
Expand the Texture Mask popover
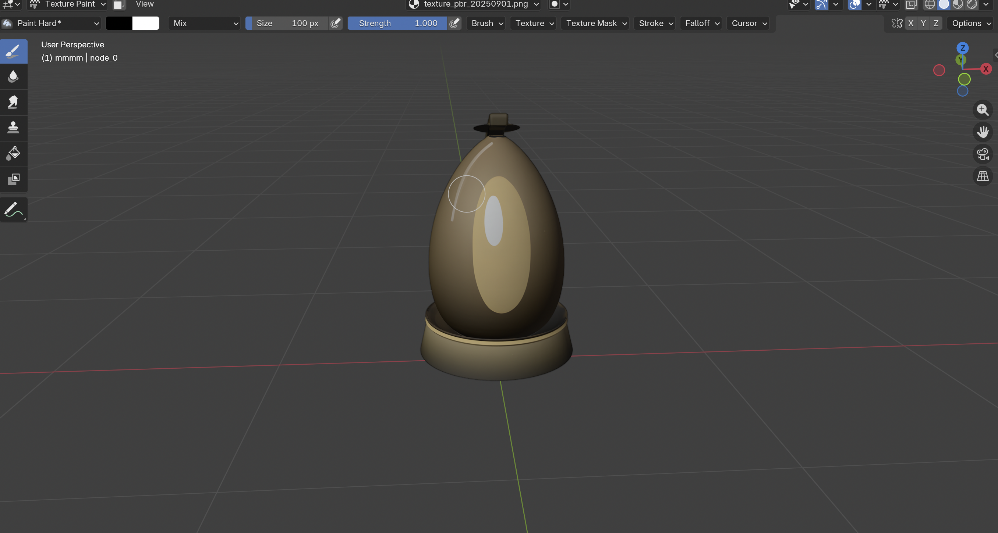click(595, 23)
